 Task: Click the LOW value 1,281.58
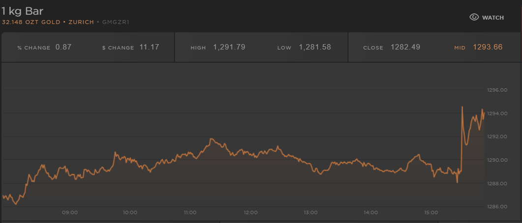coord(315,48)
